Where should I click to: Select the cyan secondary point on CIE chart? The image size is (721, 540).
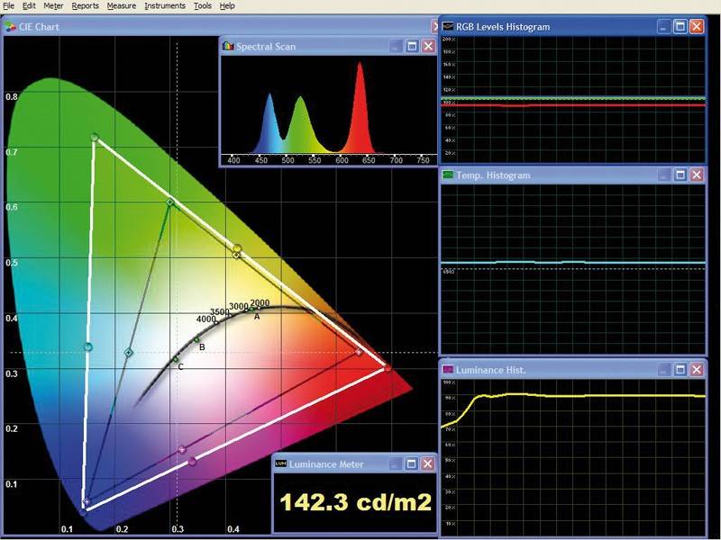[x=88, y=346]
